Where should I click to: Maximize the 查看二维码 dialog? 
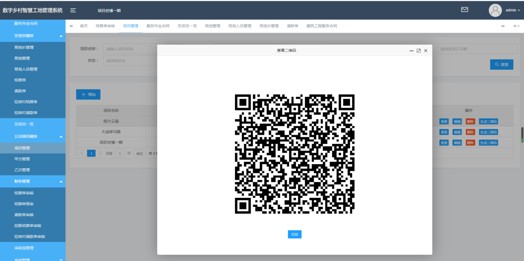pos(419,51)
